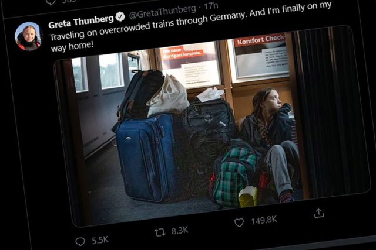
Task: Like the tweet with heart icon
Action: (x=239, y=222)
